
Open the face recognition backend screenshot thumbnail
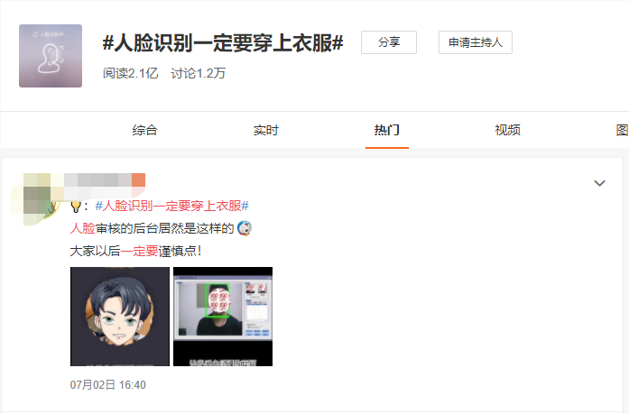coord(223,317)
